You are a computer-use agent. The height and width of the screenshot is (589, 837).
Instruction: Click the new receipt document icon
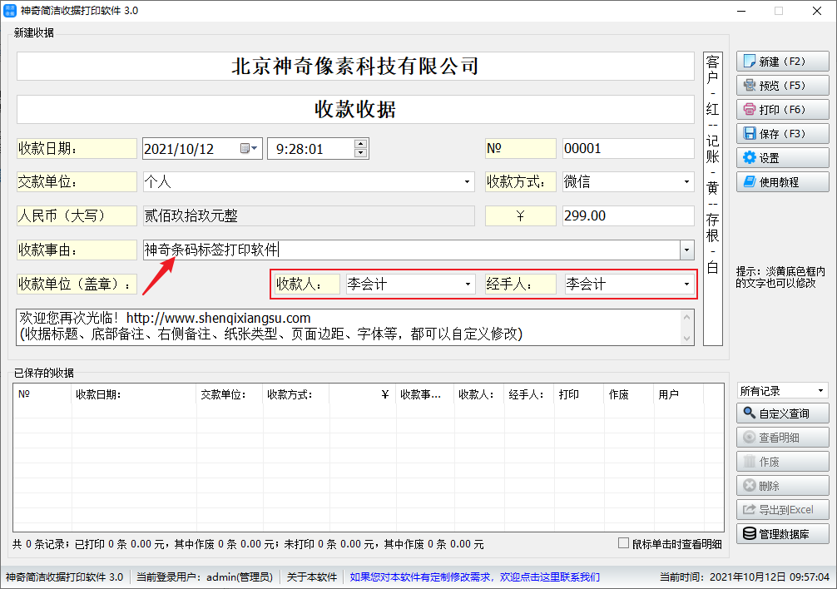point(750,62)
